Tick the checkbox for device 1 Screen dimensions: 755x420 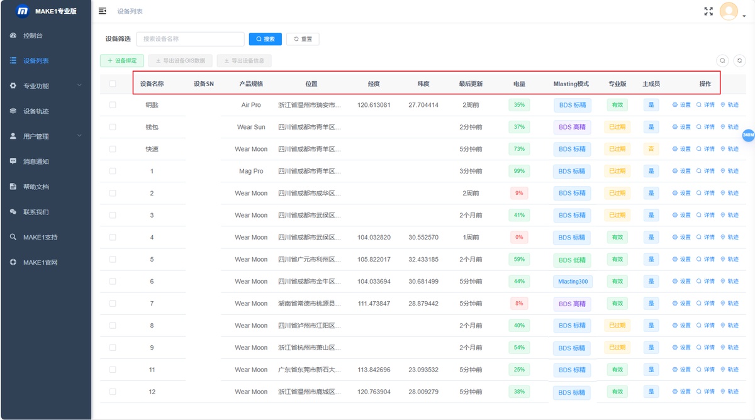pyautogui.click(x=113, y=171)
